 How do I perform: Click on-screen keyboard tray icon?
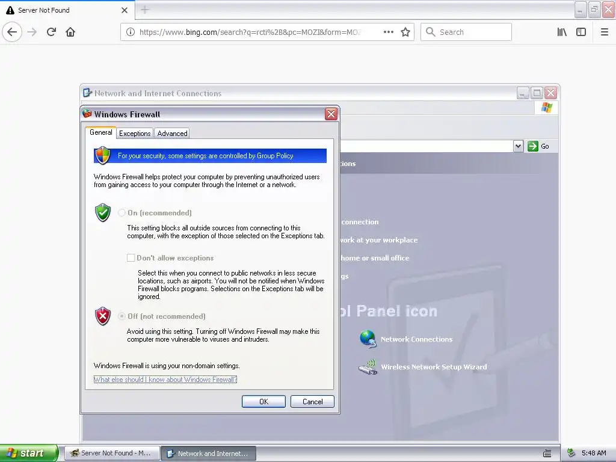(547, 454)
